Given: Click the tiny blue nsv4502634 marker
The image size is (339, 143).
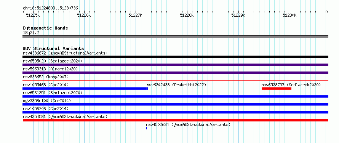Looking at the screenshot, I should [x=147, y=128].
